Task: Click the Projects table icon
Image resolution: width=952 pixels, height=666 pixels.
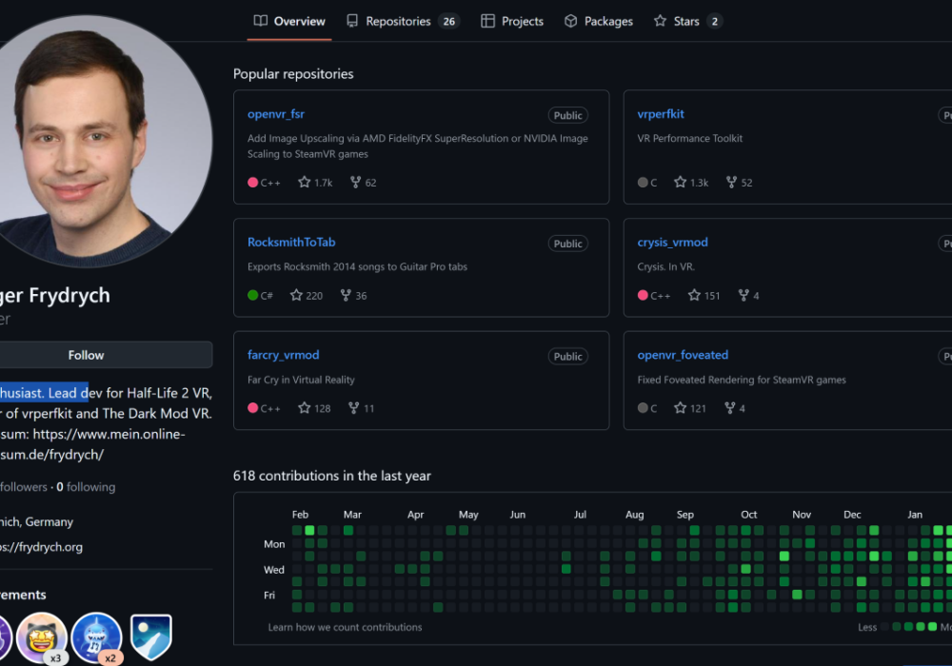Action: (x=487, y=21)
